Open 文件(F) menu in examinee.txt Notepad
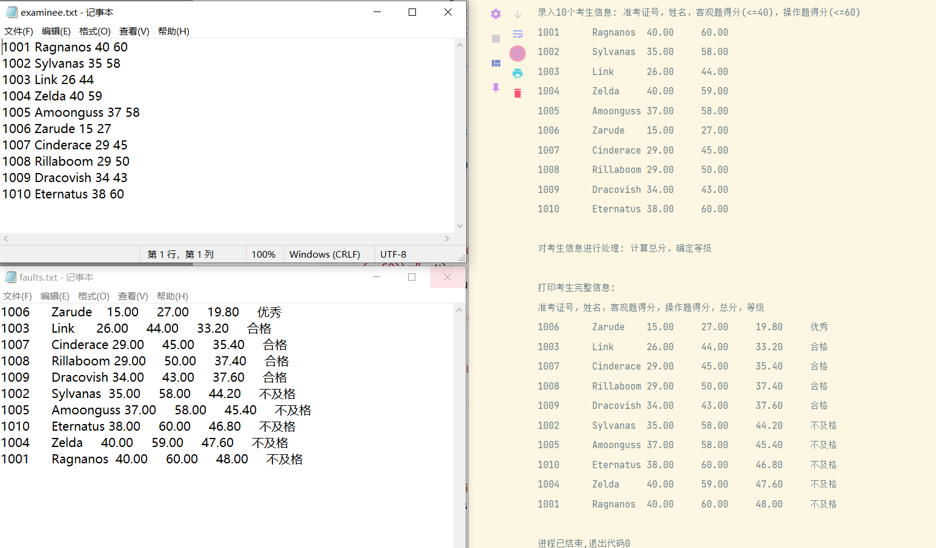 [19, 31]
